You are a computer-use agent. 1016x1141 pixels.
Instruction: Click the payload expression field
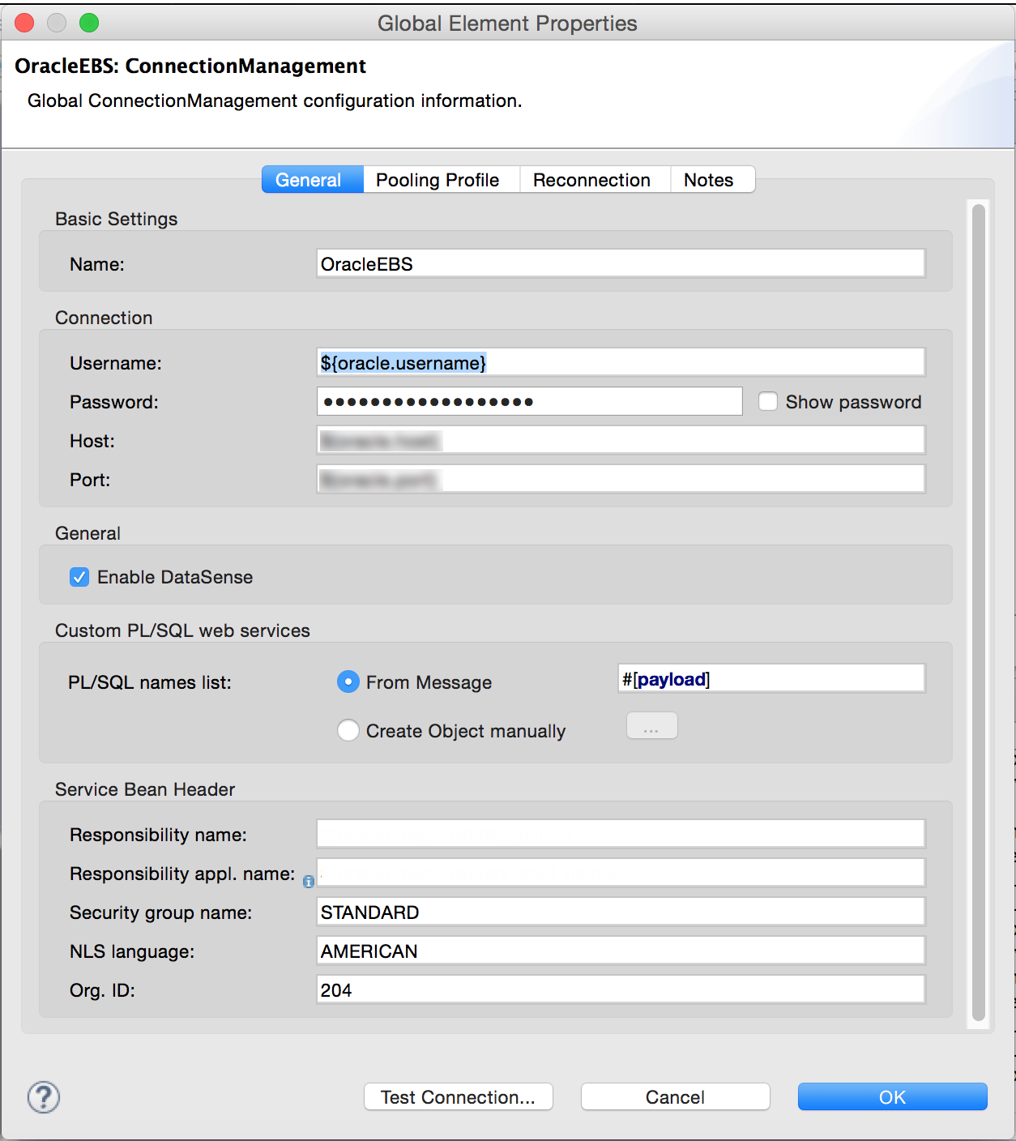(x=771, y=679)
